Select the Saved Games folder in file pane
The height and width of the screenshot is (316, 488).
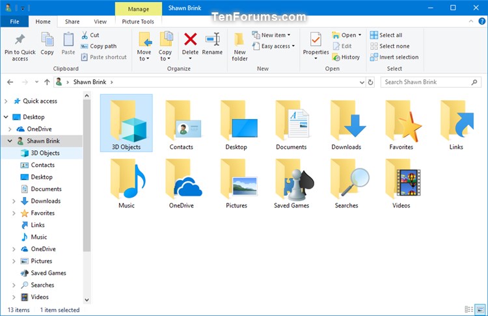[x=291, y=182]
